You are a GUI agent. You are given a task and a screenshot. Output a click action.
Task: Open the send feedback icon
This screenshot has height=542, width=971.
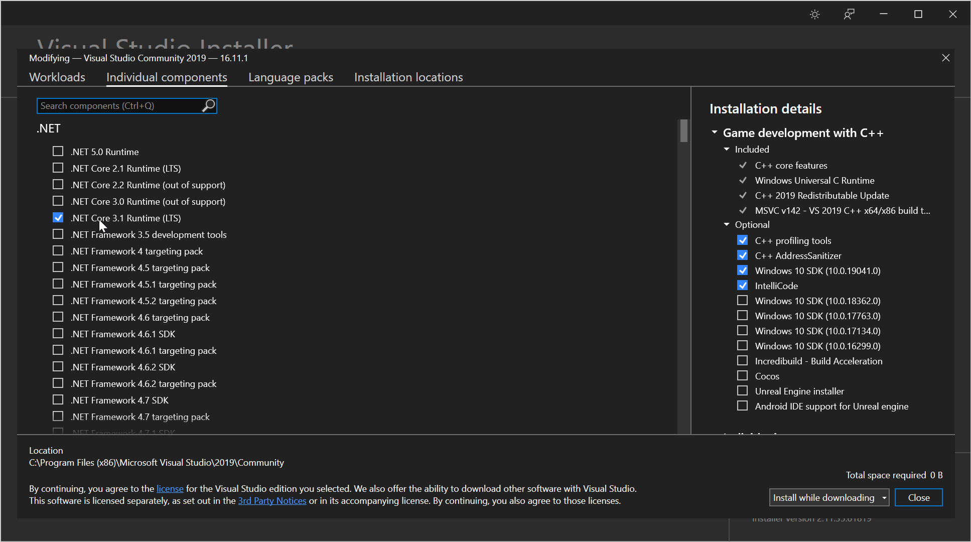[849, 15]
